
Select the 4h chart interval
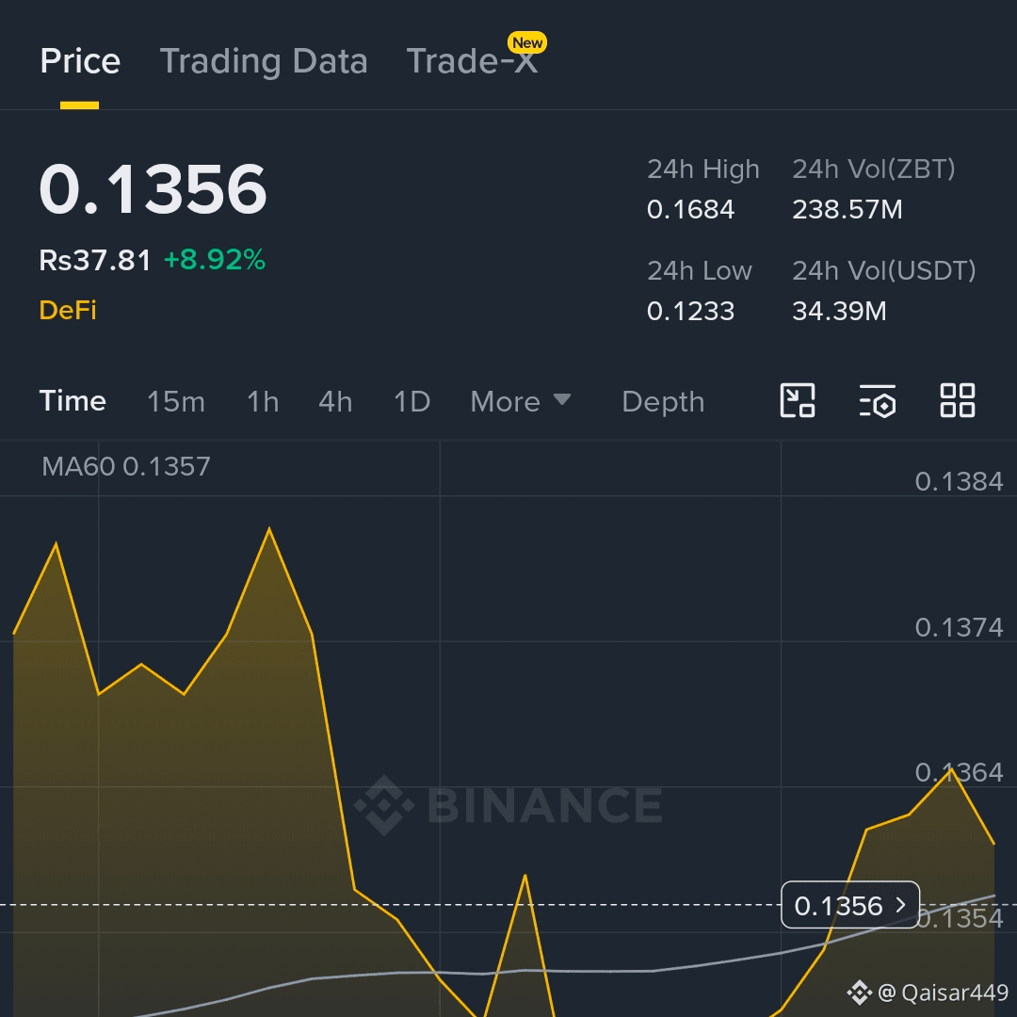click(x=335, y=401)
